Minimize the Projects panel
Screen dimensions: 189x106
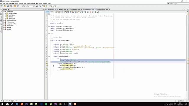(43, 9)
